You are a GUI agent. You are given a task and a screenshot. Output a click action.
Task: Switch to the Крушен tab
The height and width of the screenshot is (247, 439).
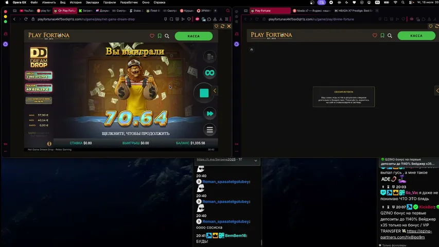click(x=187, y=11)
